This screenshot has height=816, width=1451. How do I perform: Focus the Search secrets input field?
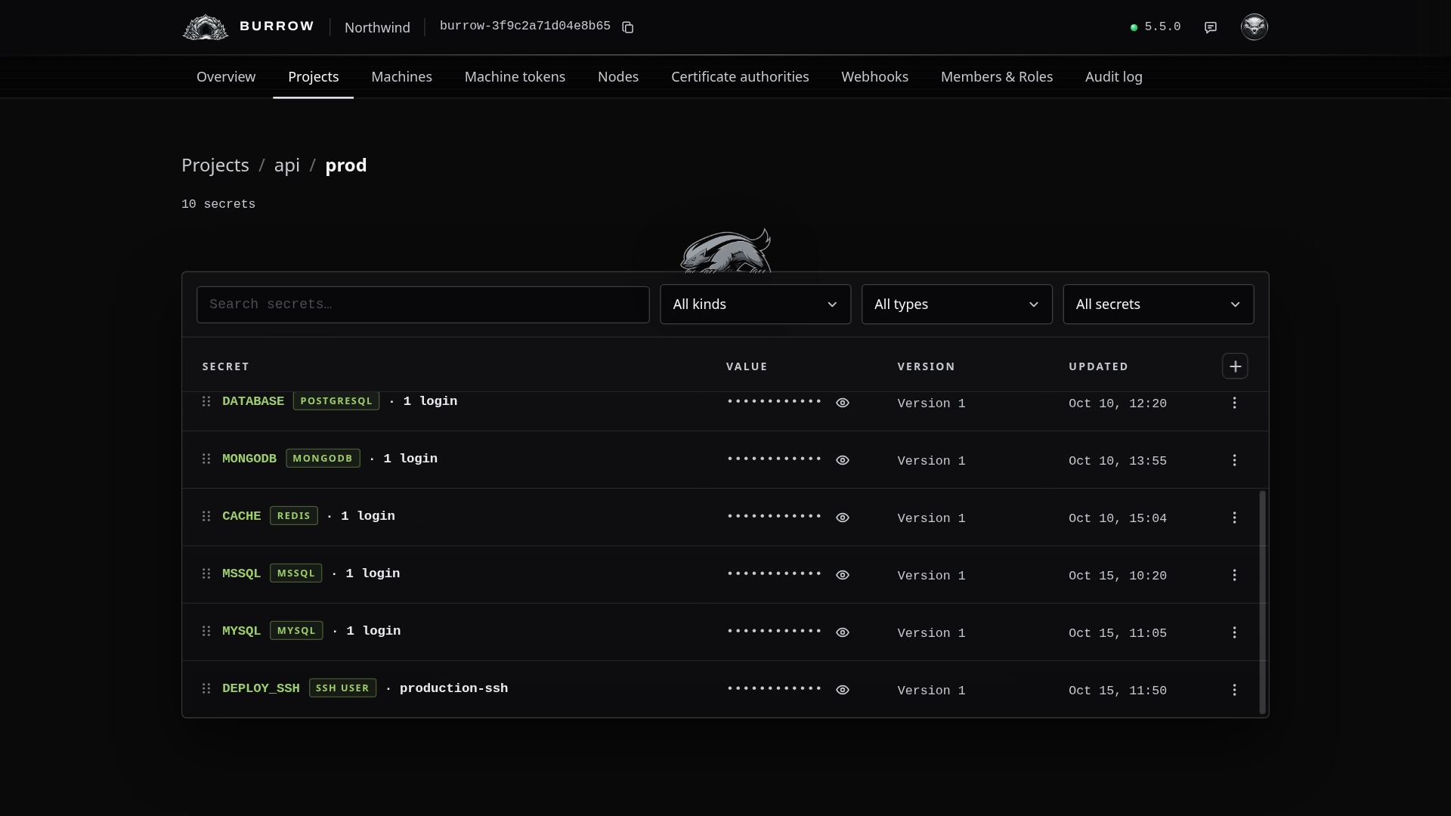tap(423, 304)
